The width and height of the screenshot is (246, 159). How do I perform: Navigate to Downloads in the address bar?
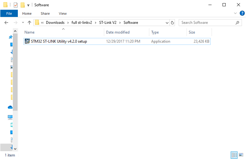tap(55, 23)
